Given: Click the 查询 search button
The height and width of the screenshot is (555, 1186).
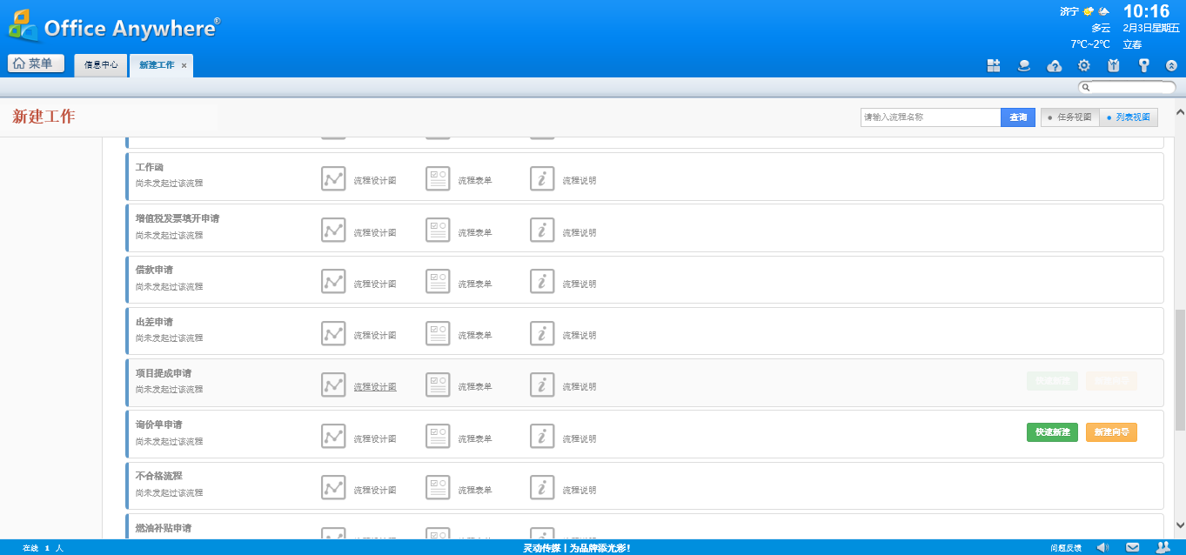Looking at the screenshot, I should tap(1017, 117).
